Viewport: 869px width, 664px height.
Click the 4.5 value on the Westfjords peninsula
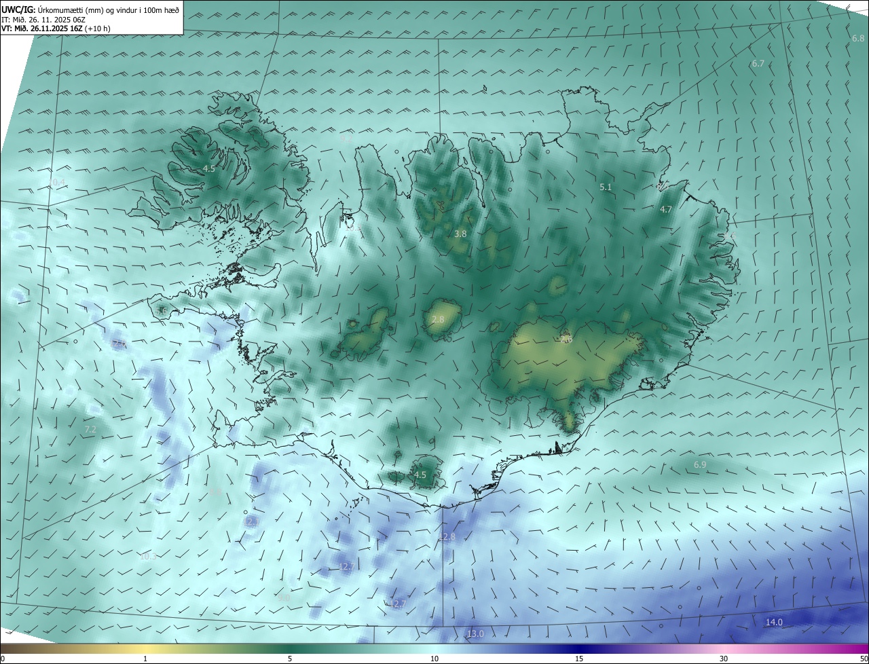click(x=209, y=168)
